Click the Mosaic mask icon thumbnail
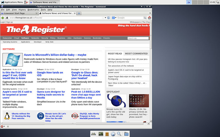The image size is (220, 137). pos(41,116)
